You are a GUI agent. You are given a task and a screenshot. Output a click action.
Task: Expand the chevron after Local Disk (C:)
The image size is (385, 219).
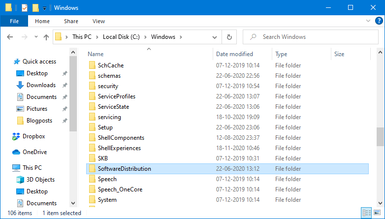click(x=145, y=37)
